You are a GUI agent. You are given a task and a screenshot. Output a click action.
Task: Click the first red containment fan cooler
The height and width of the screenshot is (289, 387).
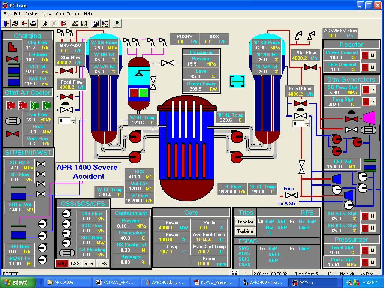click(10, 105)
